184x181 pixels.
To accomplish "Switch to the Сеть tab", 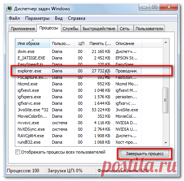I will pyautogui.click(x=125, y=29).
